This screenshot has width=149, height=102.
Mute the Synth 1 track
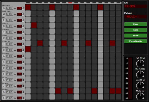click(x=8, y=26)
